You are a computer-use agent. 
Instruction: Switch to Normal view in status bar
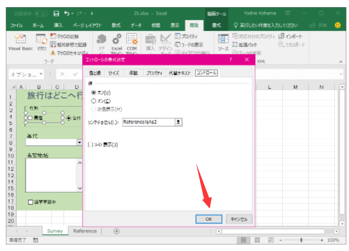[244, 240]
